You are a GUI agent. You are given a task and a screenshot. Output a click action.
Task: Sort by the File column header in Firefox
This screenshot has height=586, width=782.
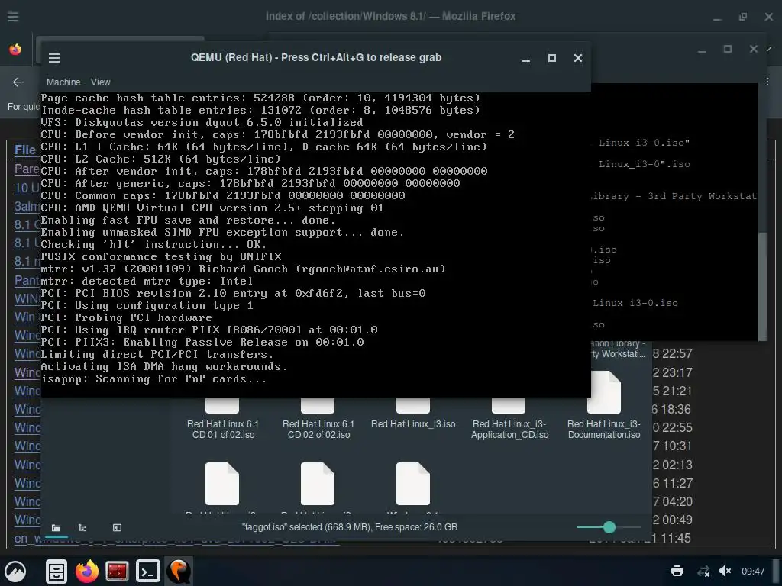tap(25, 150)
